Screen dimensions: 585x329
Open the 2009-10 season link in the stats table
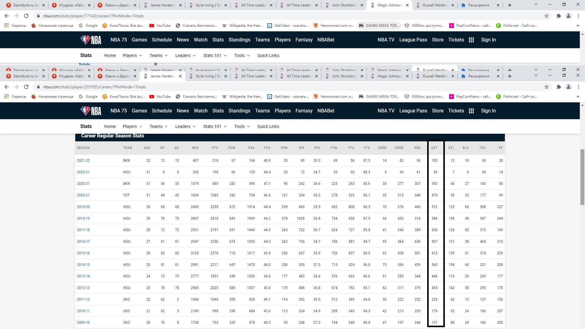pyautogui.click(x=83, y=323)
